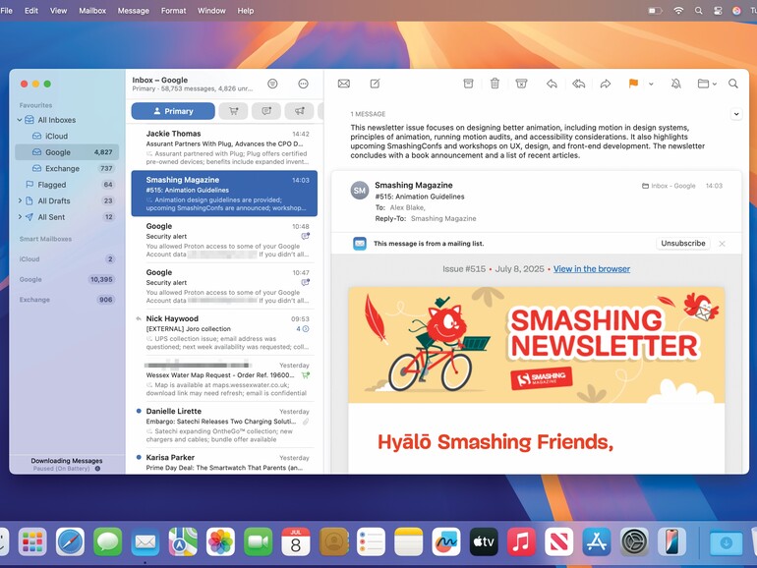Reply to the message
The height and width of the screenshot is (568, 757).
pyautogui.click(x=552, y=84)
